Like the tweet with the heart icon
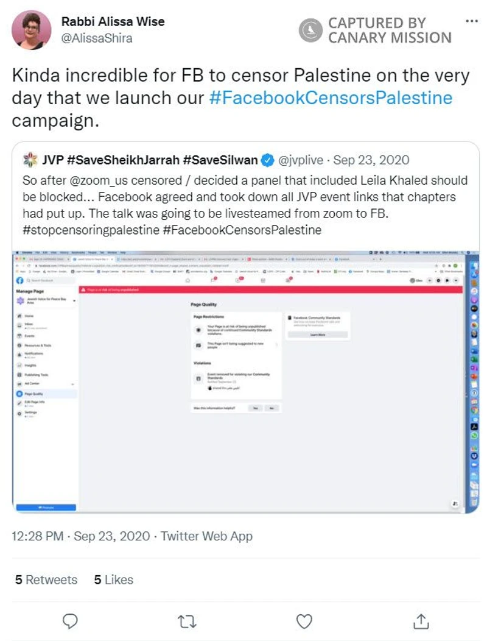 click(304, 621)
